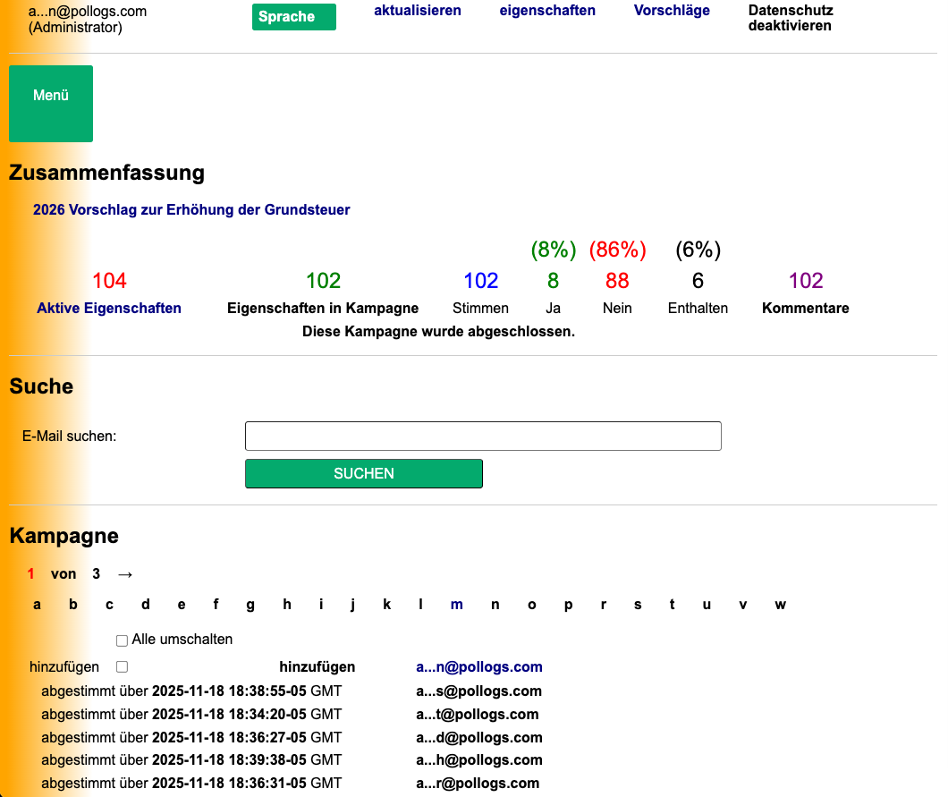This screenshot has height=797, width=948.
Task: Click the Kommentare count link
Action: coord(805,308)
